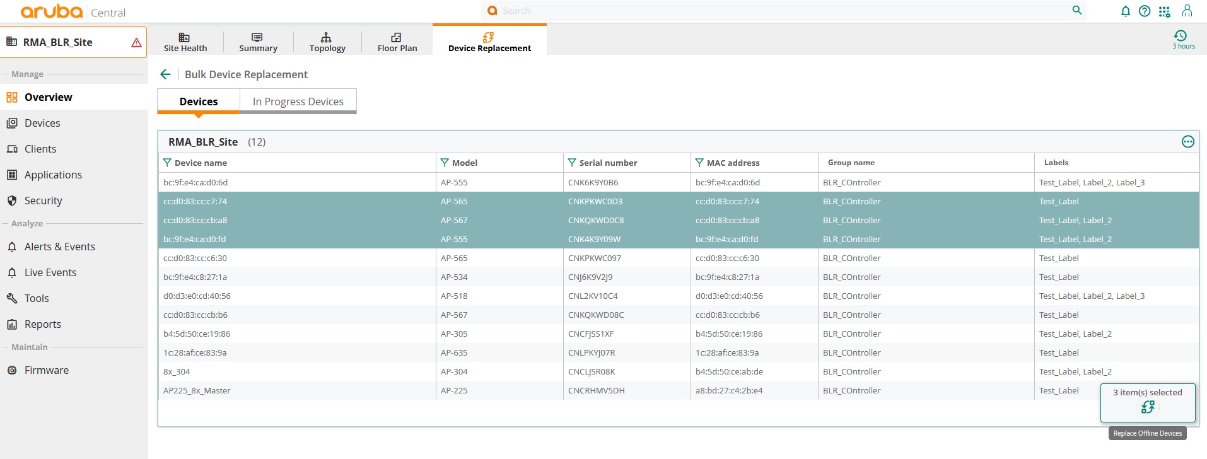
Task: Open the Serial number column filter
Action: click(x=572, y=163)
